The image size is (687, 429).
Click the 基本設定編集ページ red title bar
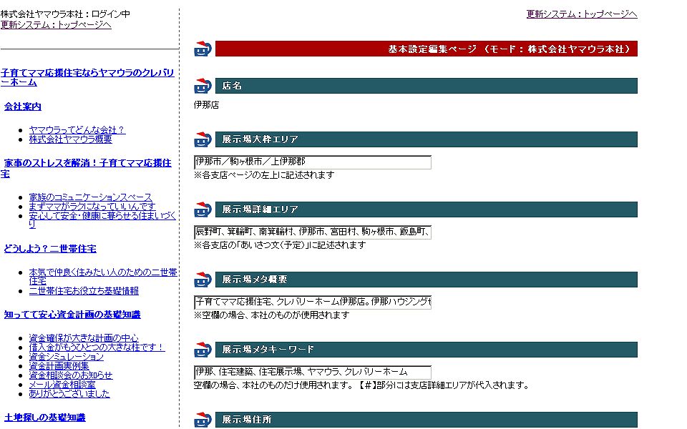[427, 49]
